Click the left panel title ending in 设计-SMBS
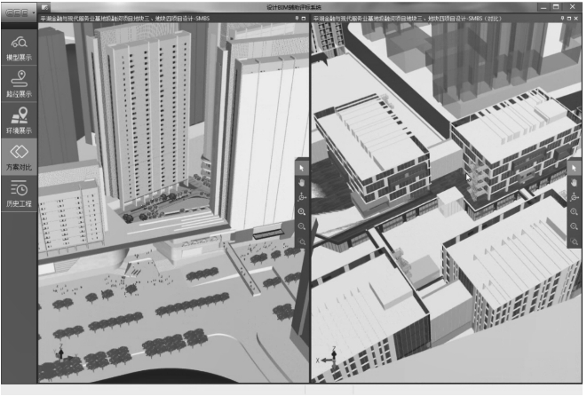The image size is (587, 396). (x=124, y=18)
